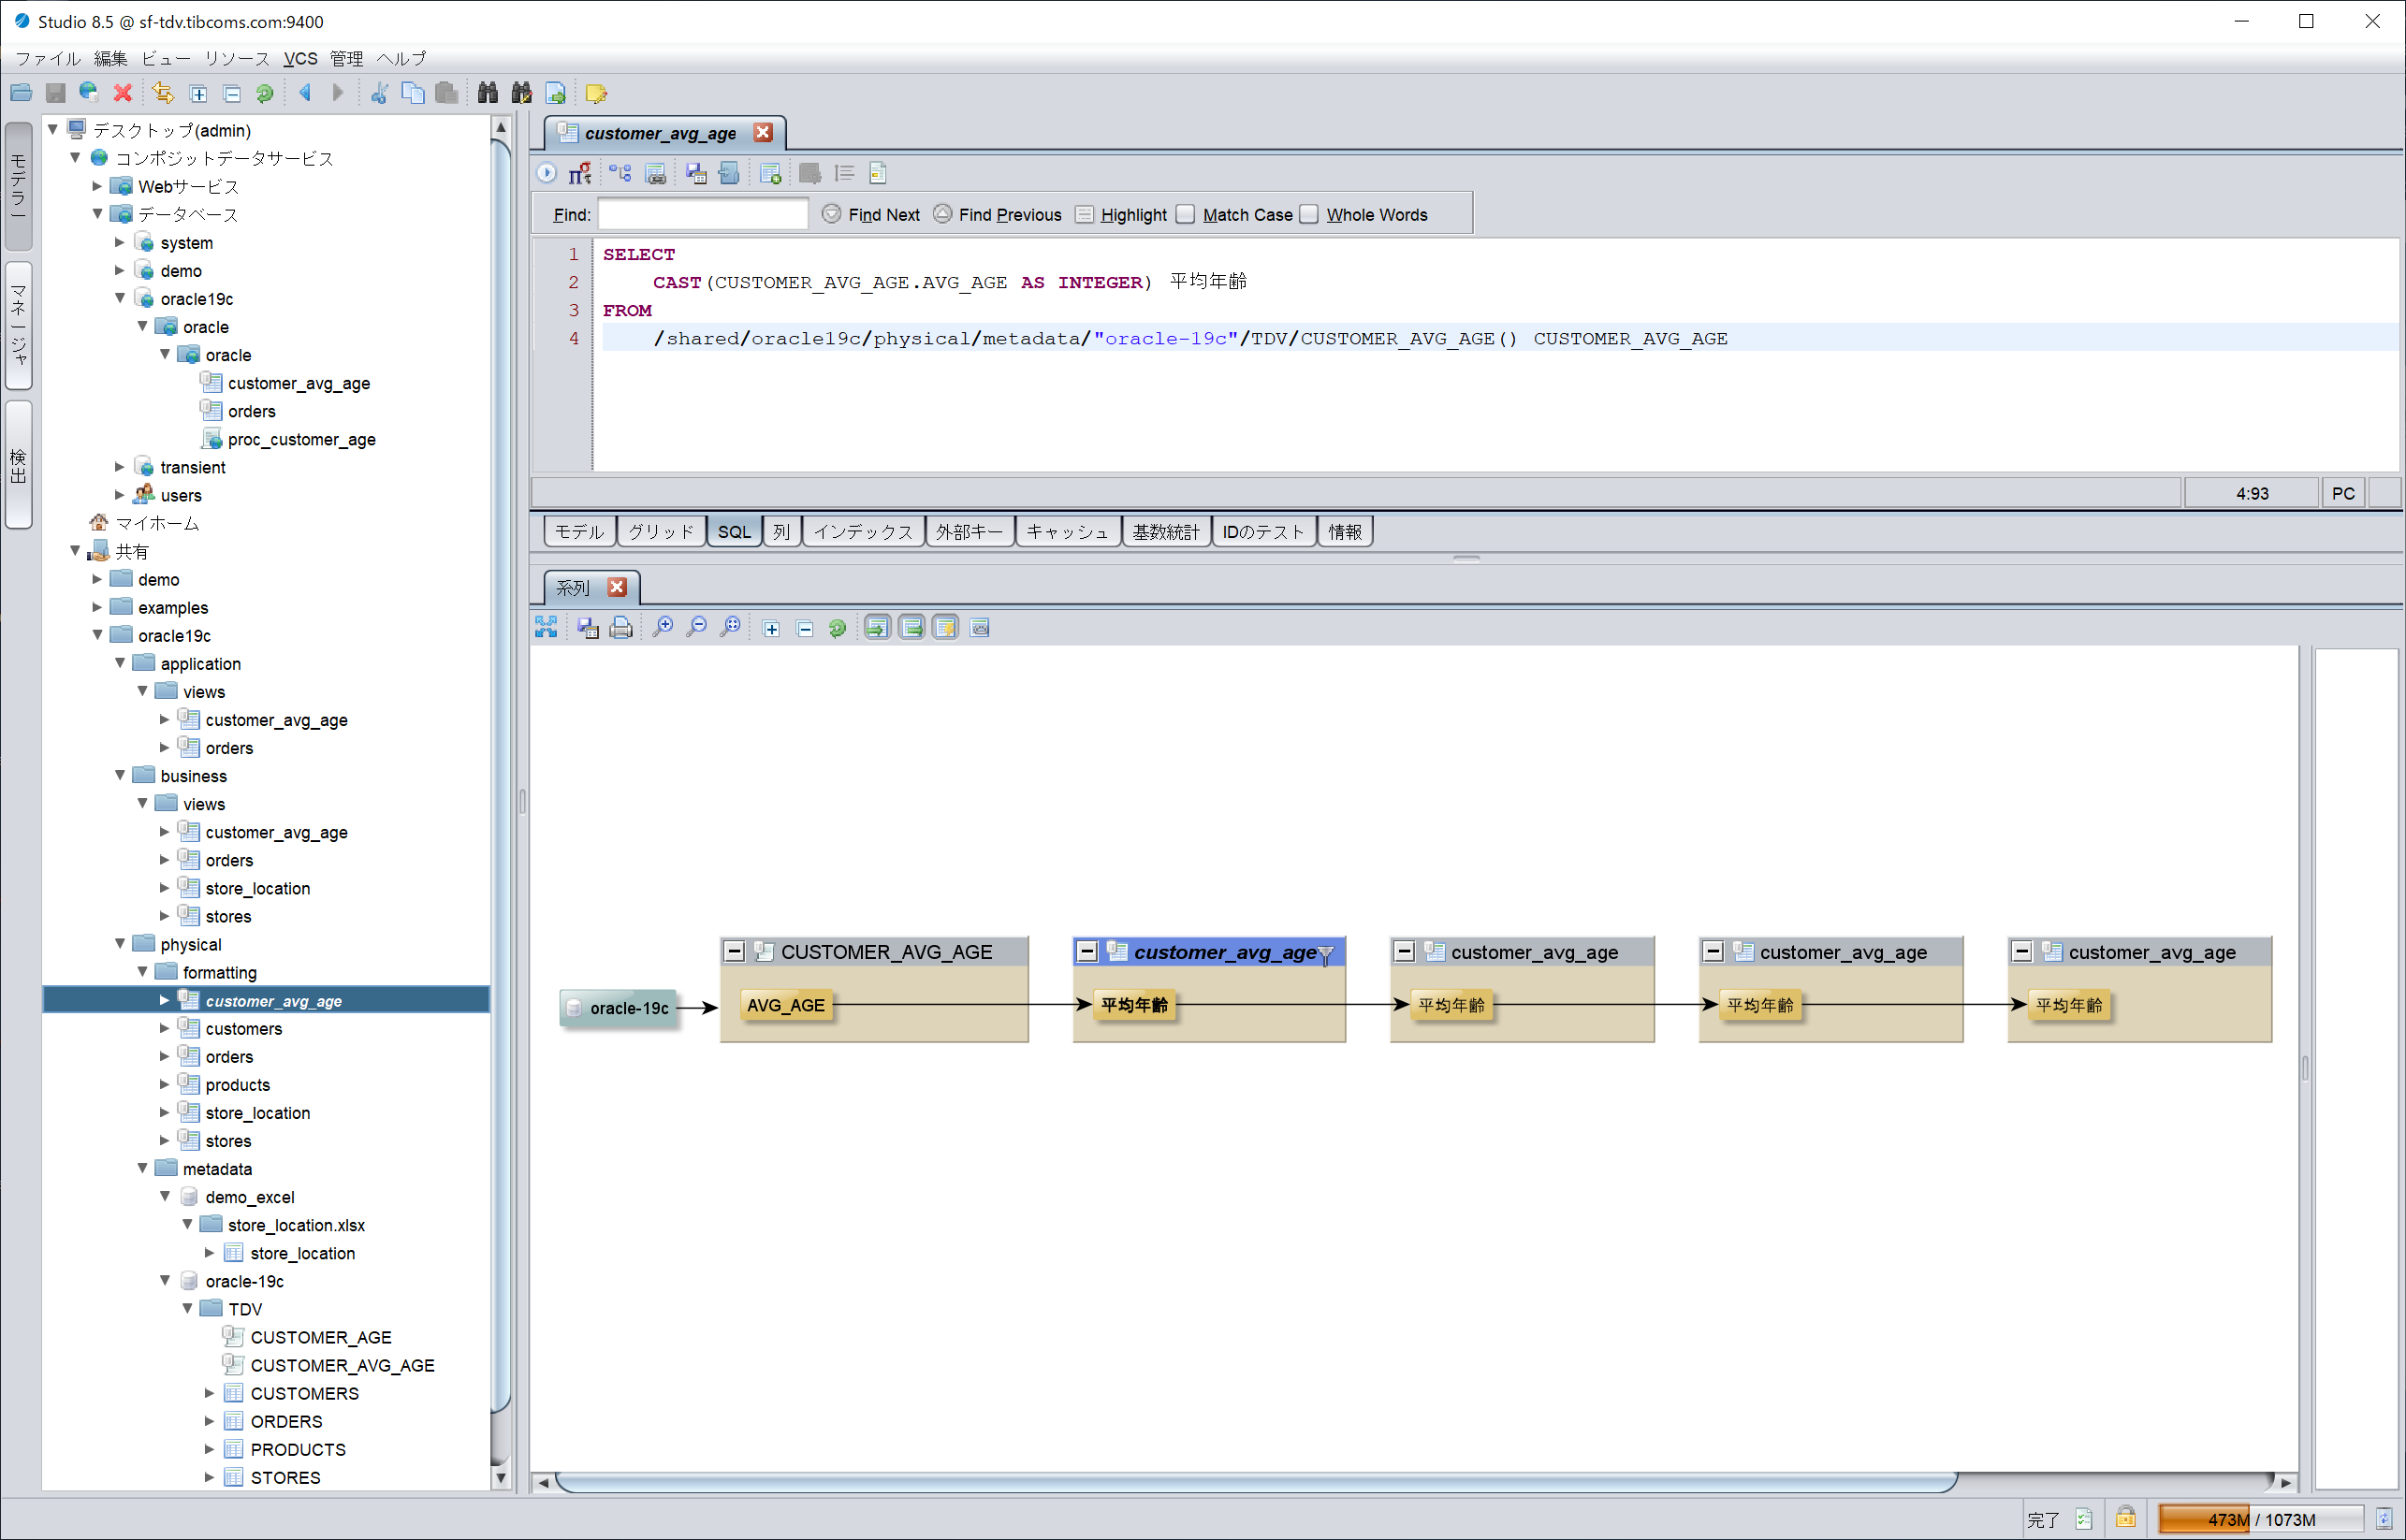Click the expand-all plus icon in main toolbar
Screen dimensions: 2406x1540
tap(198, 93)
